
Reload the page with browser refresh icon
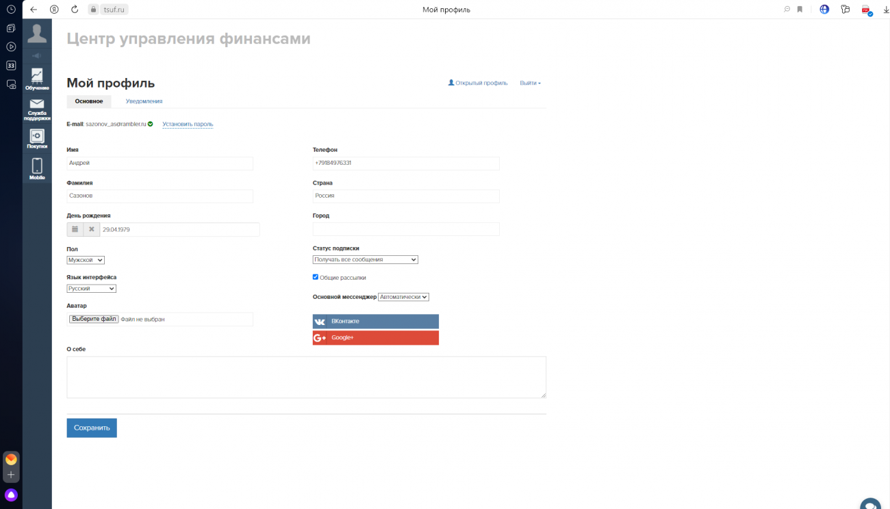click(x=75, y=10)
